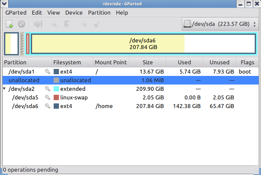Select the /dev/sda5 linux-swap row
This screenshot has width=261, height=175.
[130, 97]
